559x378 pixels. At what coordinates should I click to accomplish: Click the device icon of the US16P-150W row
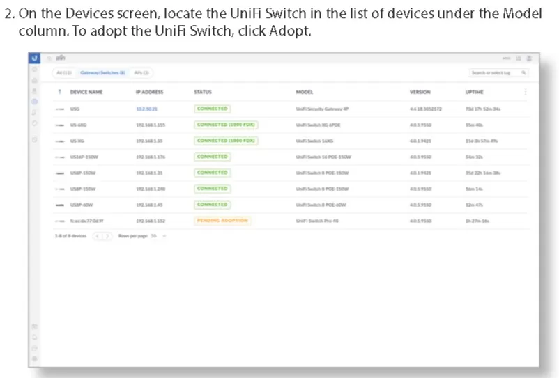click(x=60, y=157)
